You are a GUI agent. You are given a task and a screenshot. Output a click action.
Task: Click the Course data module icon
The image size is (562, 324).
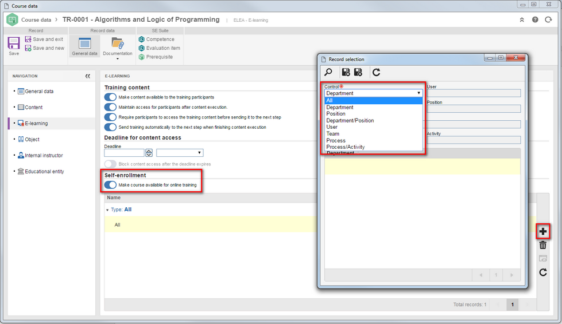coord(12,19)
